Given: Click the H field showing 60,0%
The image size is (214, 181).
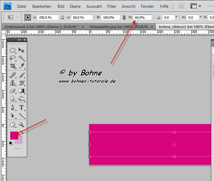Looking at the screenshot, I should pyautogui.click(x=143, y=17).
